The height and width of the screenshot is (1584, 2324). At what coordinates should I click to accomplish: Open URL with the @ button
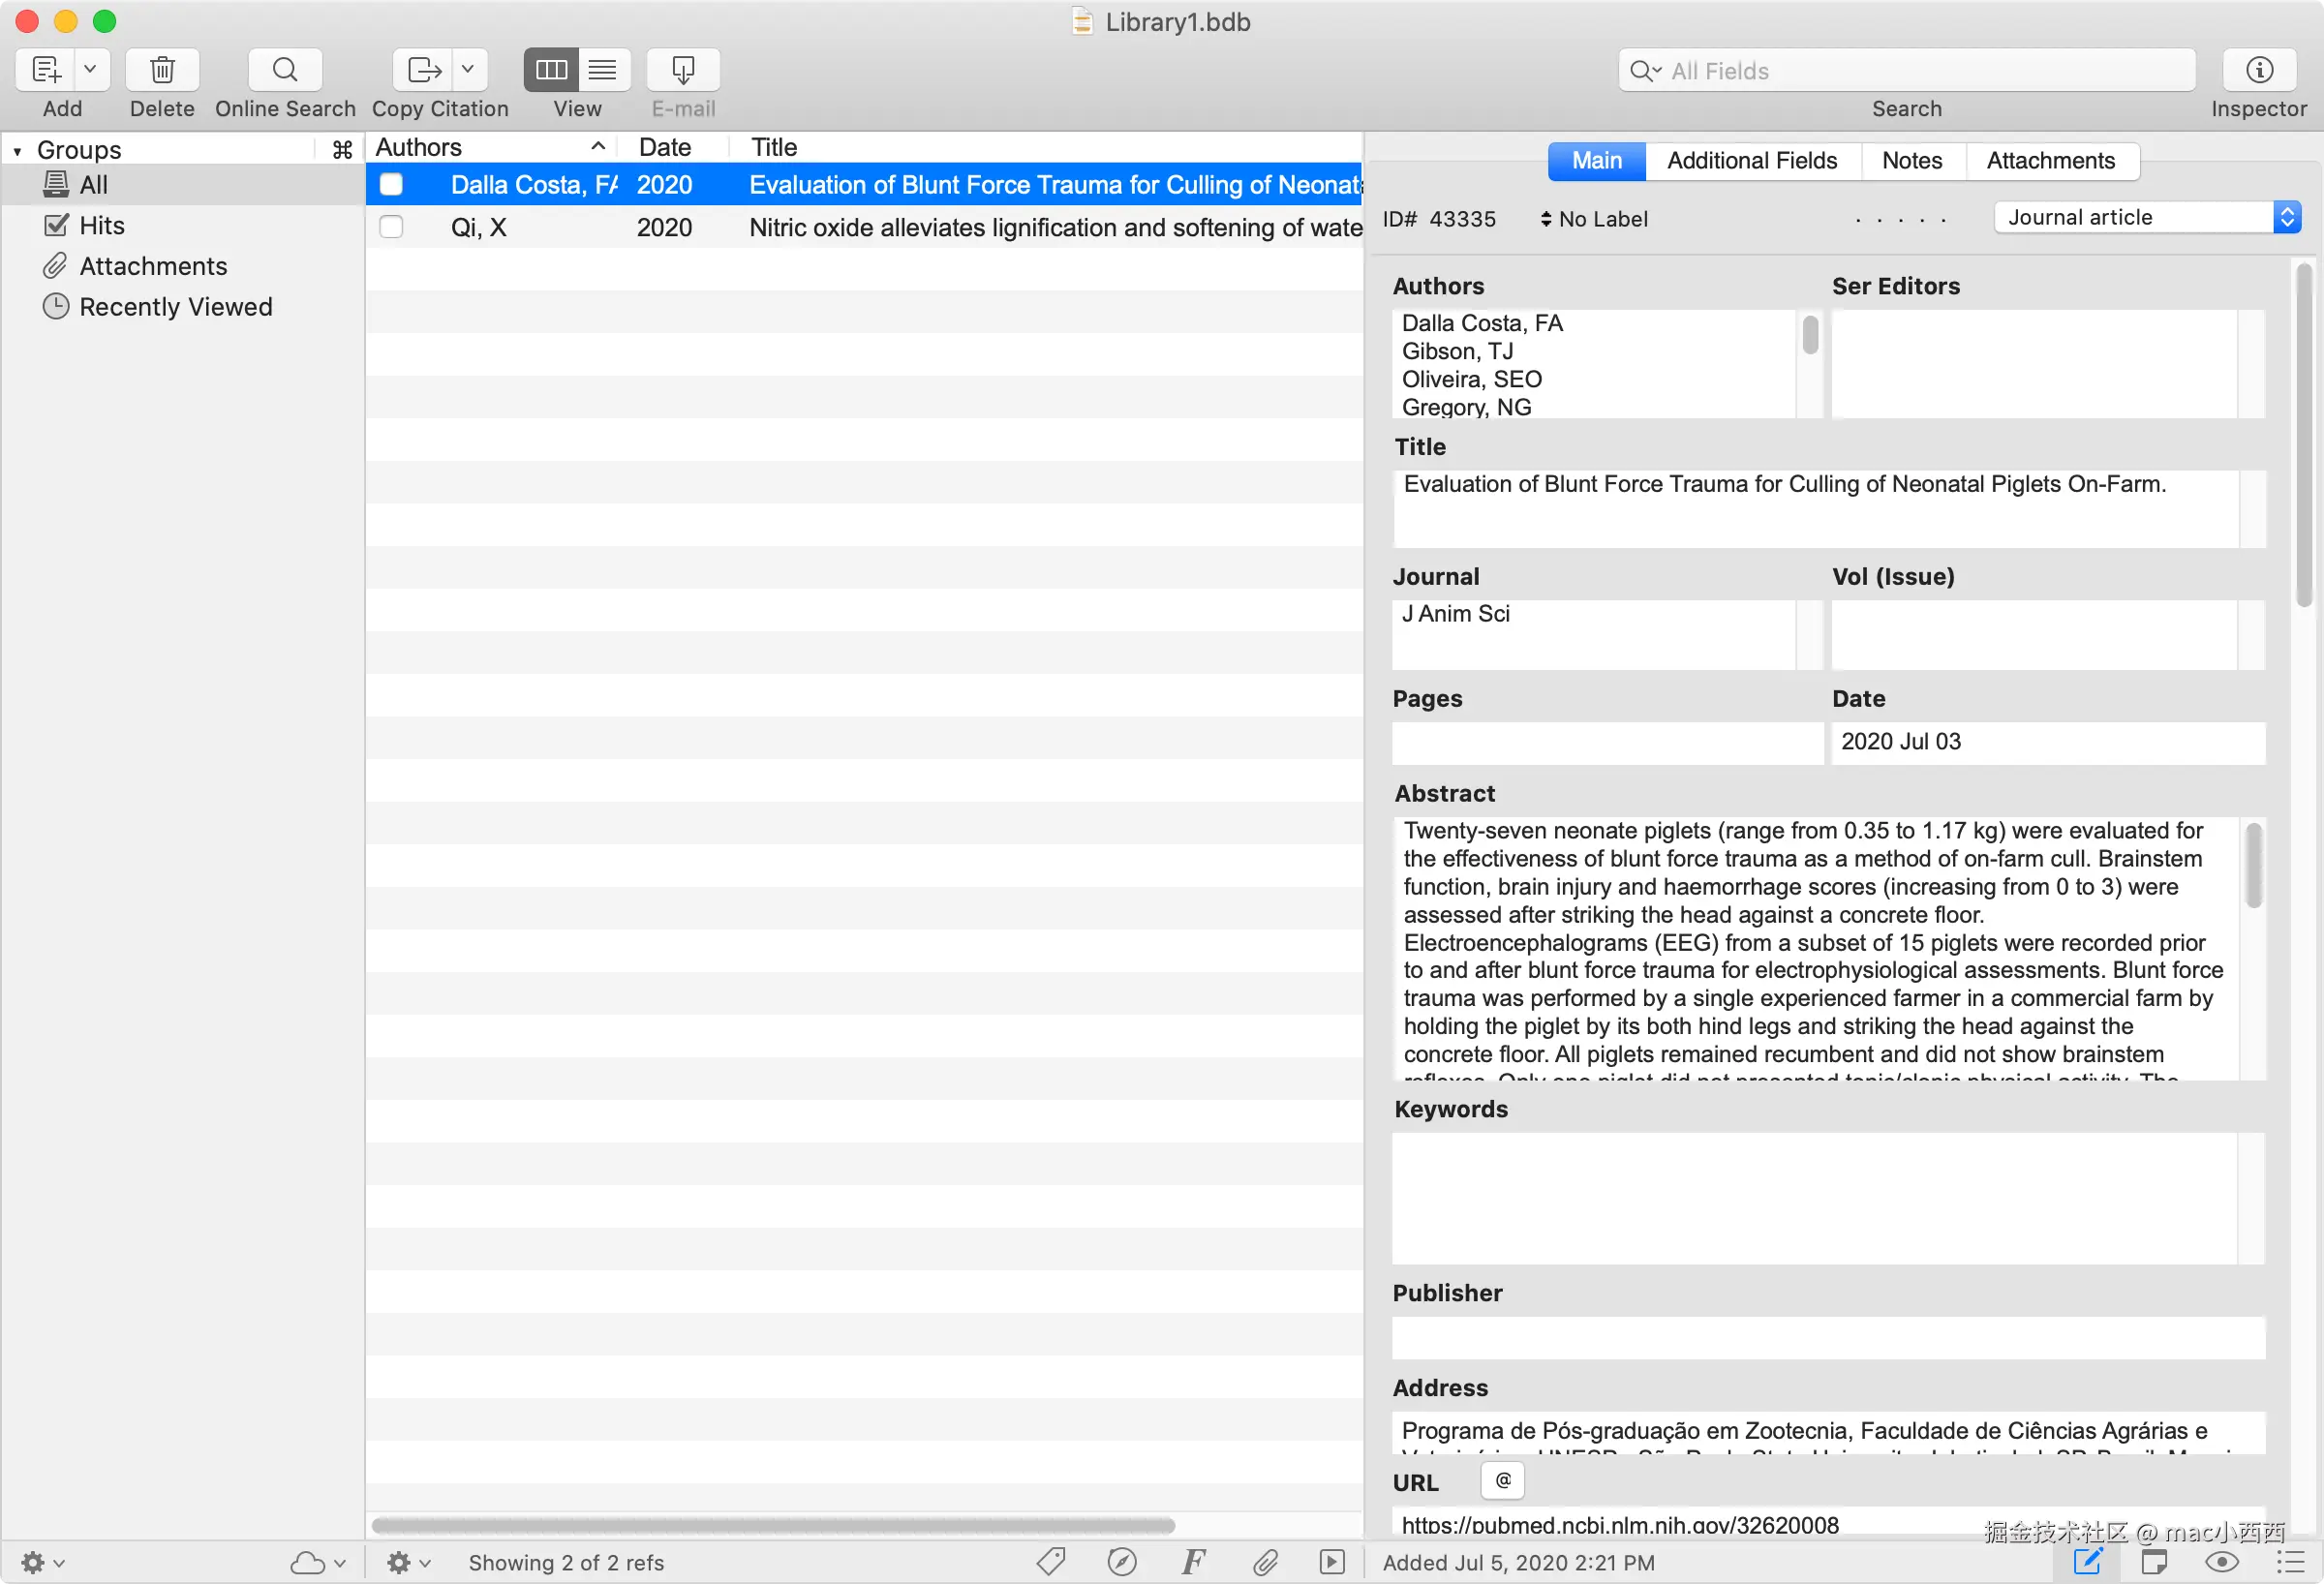(x=1502, y=1481)
